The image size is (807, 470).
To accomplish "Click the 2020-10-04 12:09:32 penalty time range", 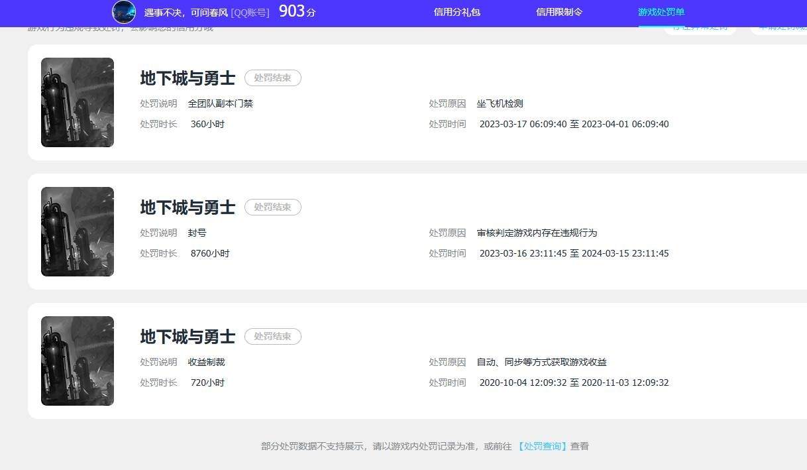I will pos(574,382).
